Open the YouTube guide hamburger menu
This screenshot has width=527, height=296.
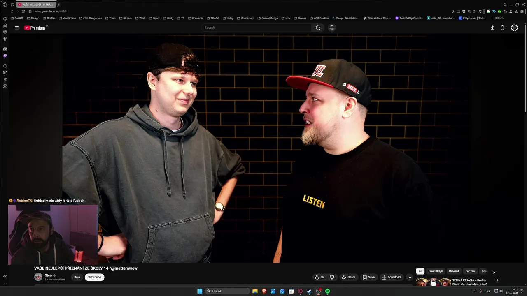(16, 28)
